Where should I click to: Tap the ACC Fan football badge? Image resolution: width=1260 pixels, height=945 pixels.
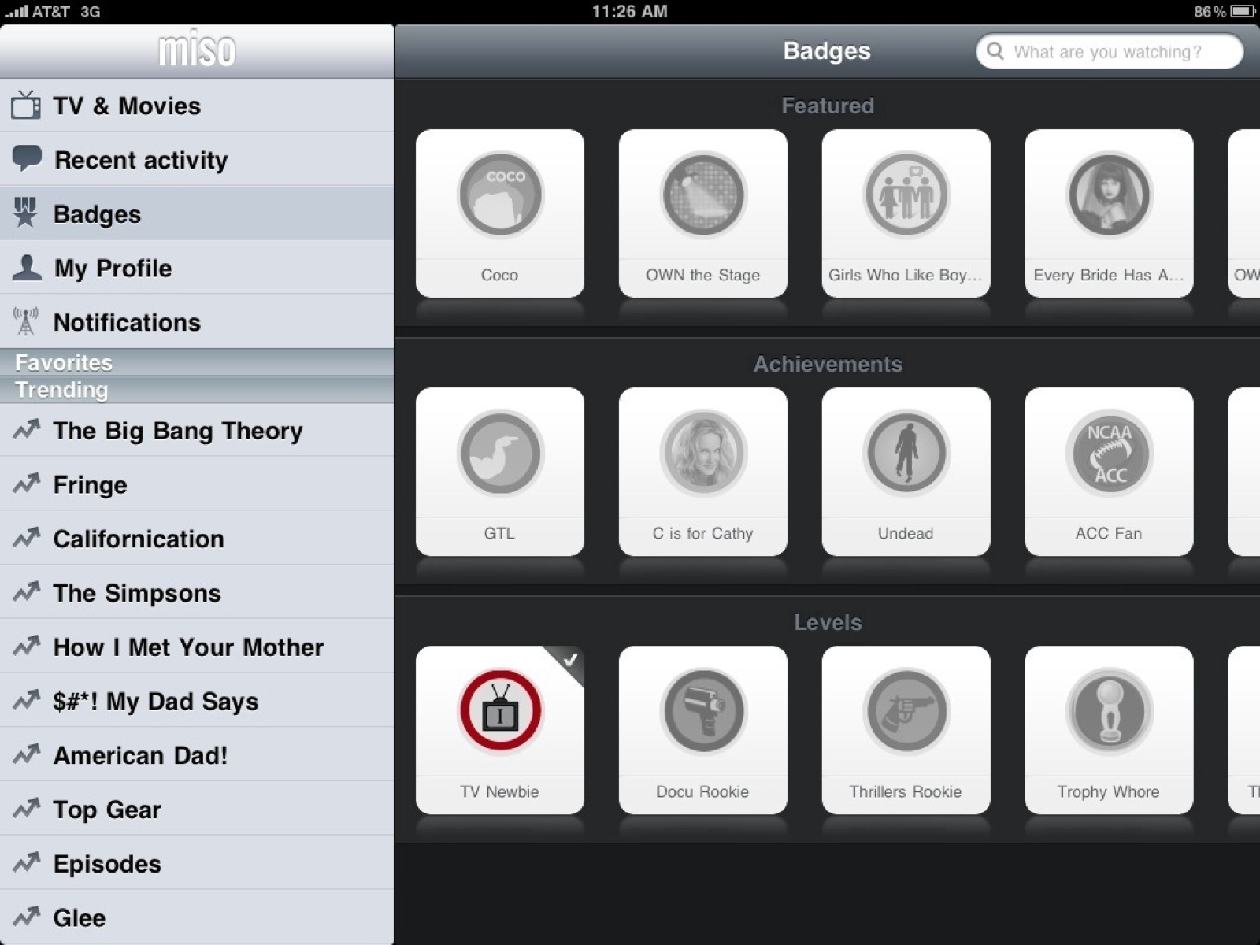(1109, 471)
